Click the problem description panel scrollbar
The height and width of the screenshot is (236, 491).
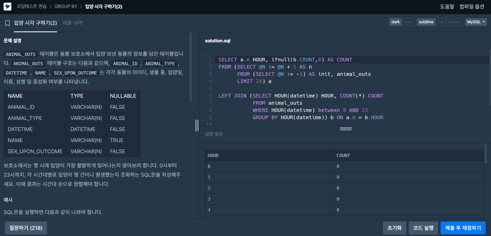click(191, 67)
